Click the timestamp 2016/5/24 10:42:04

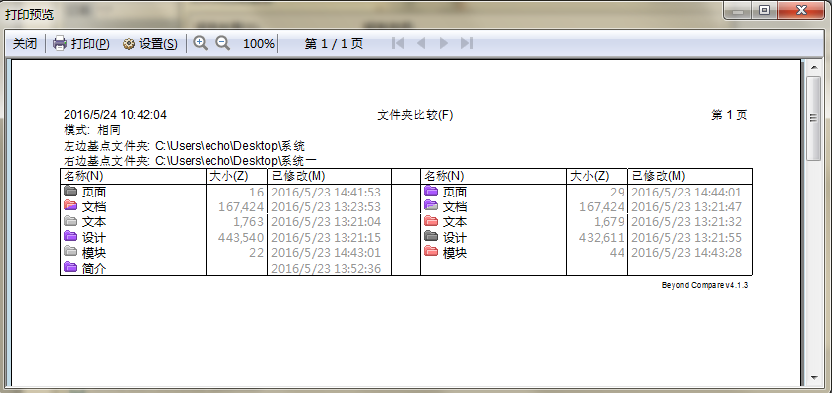coord(115,115)
